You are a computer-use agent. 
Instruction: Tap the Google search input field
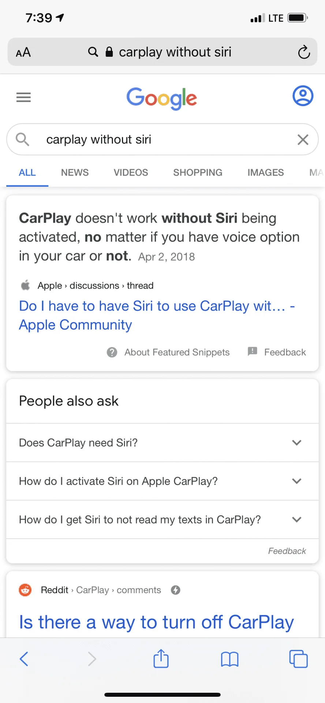(x=161, y=140)
